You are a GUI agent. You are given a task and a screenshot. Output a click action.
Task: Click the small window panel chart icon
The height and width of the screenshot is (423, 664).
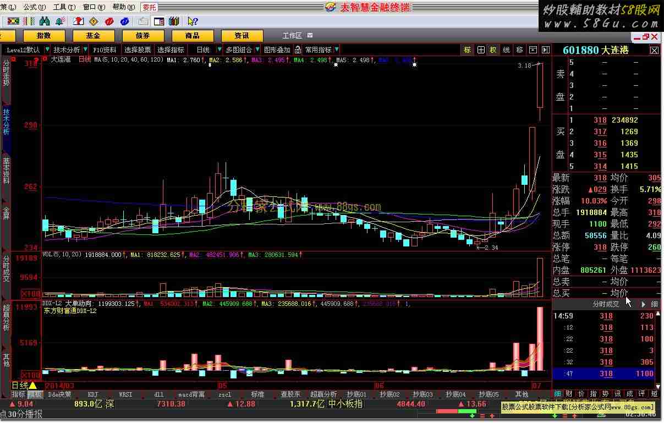pyautogui.click(x=533, y=50)
